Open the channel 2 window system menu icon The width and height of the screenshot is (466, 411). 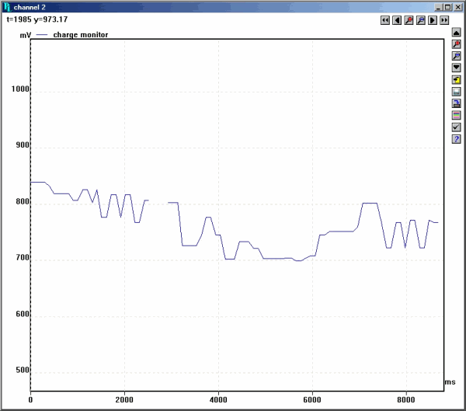7,7
